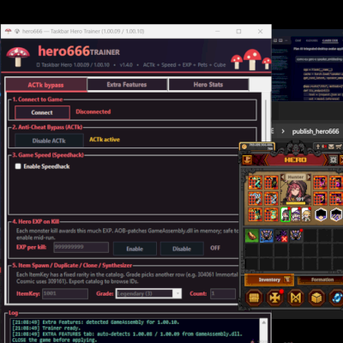
Task: Click the mushroom icon in trainer title bar
Action: pos(9,31)
